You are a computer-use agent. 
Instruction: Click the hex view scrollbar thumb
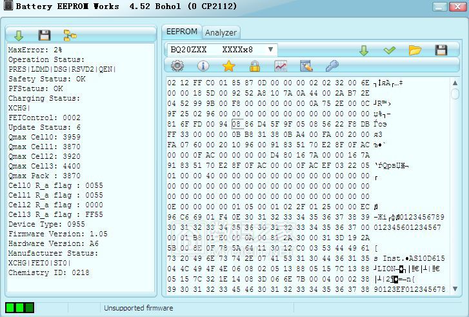455,94
